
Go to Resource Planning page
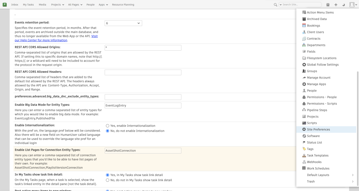pyautogui.click(x=123, y=4)
